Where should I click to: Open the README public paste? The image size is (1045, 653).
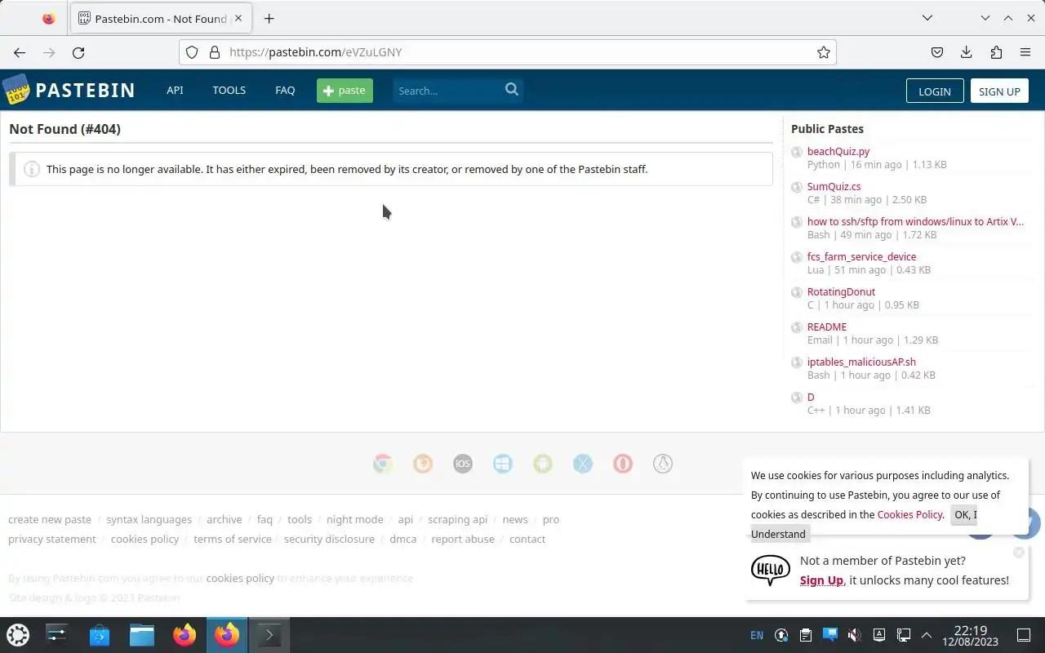[827, 326]
